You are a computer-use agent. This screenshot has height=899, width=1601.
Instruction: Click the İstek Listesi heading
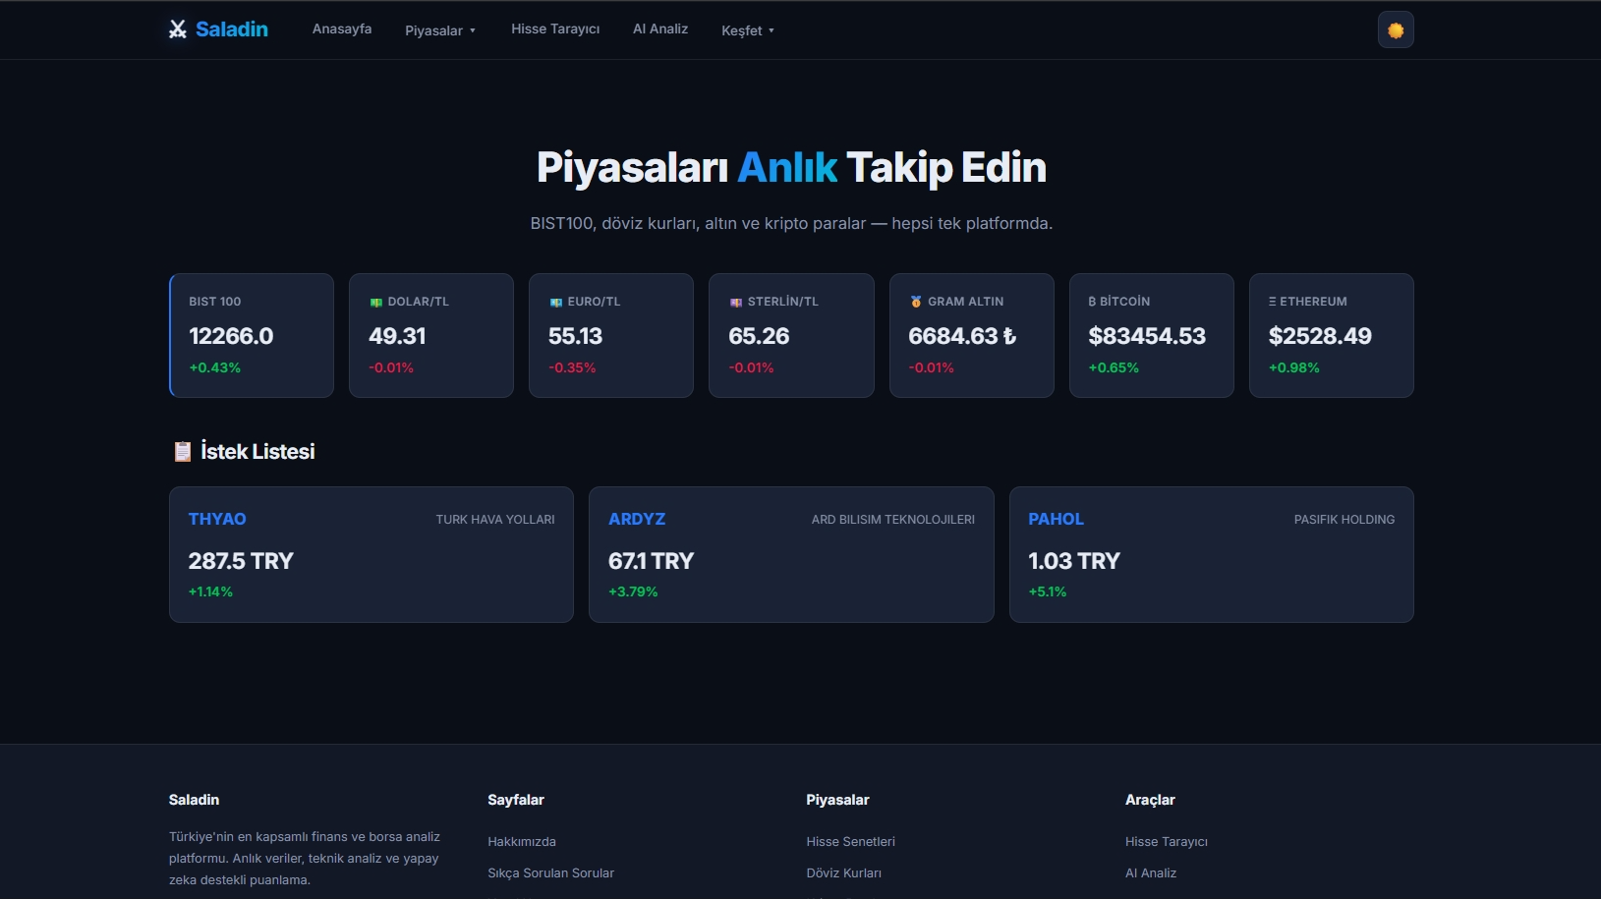(257, 451)
